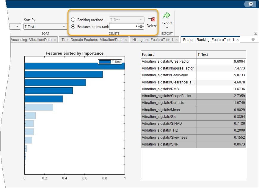Image resolution: width=259 pixels, height=188 pixels.
Task: Open the Sort By T-Test dropdown
Action: click(x=45, y=26)
